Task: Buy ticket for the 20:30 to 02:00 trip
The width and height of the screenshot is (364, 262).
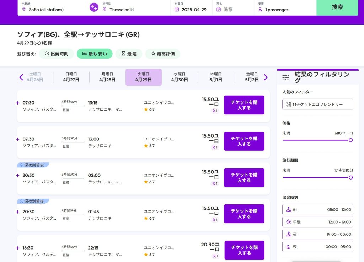Action: coord(244,177)
